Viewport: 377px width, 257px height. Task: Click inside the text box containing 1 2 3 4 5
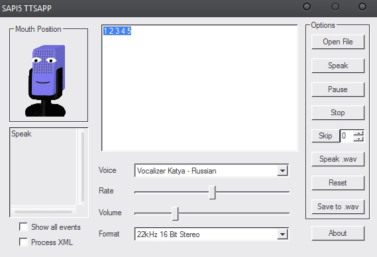199,88
